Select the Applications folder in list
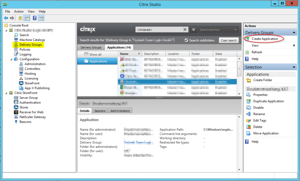The height and width of the screenshot is (181, 300). [97, 61]
